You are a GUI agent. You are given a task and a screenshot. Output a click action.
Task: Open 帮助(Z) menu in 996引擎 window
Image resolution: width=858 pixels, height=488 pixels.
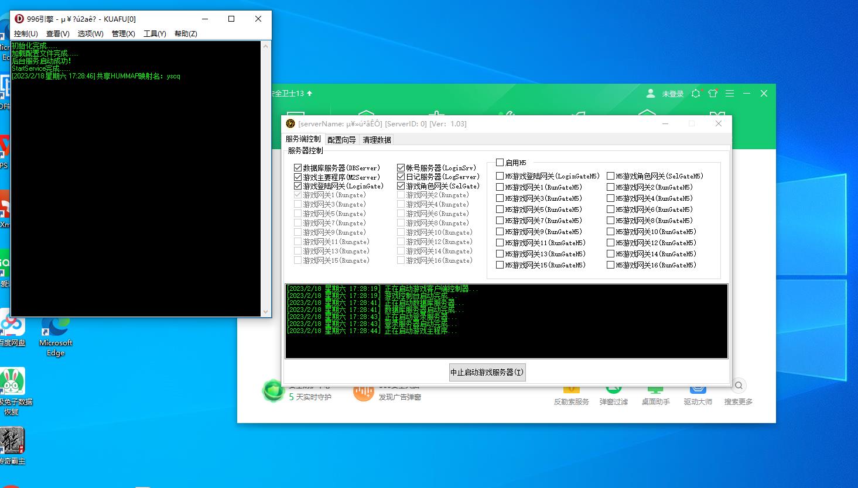(x=186, y=34)
